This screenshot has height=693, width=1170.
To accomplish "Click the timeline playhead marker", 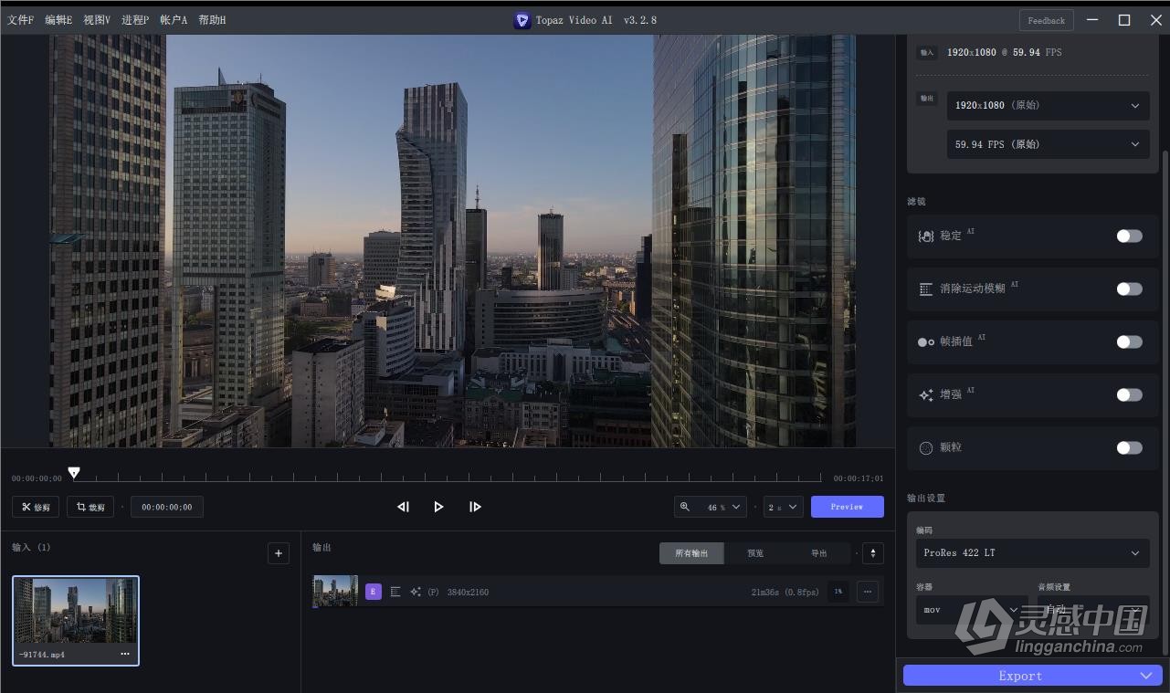I will coord(74,473).
